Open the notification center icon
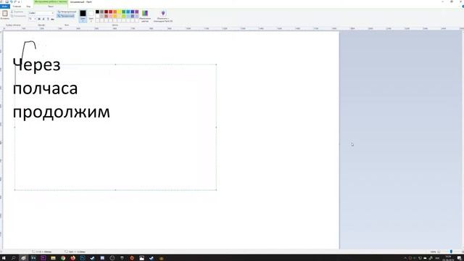The height and width of the screenshot is (261, 464). point(459,258)
